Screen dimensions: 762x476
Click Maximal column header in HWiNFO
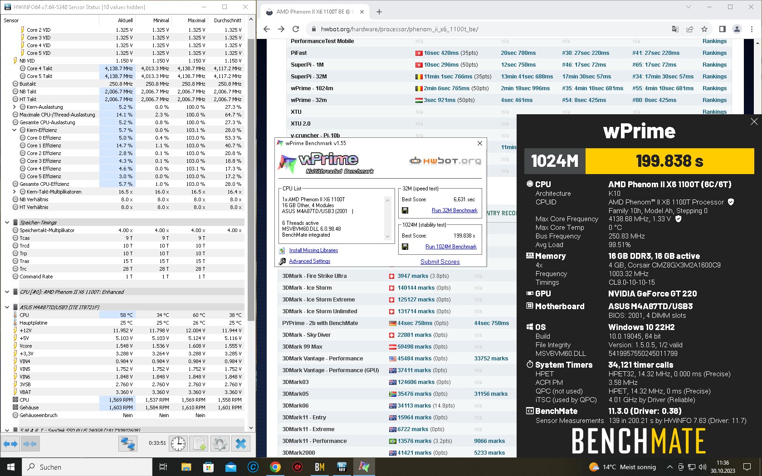(196, 20)
